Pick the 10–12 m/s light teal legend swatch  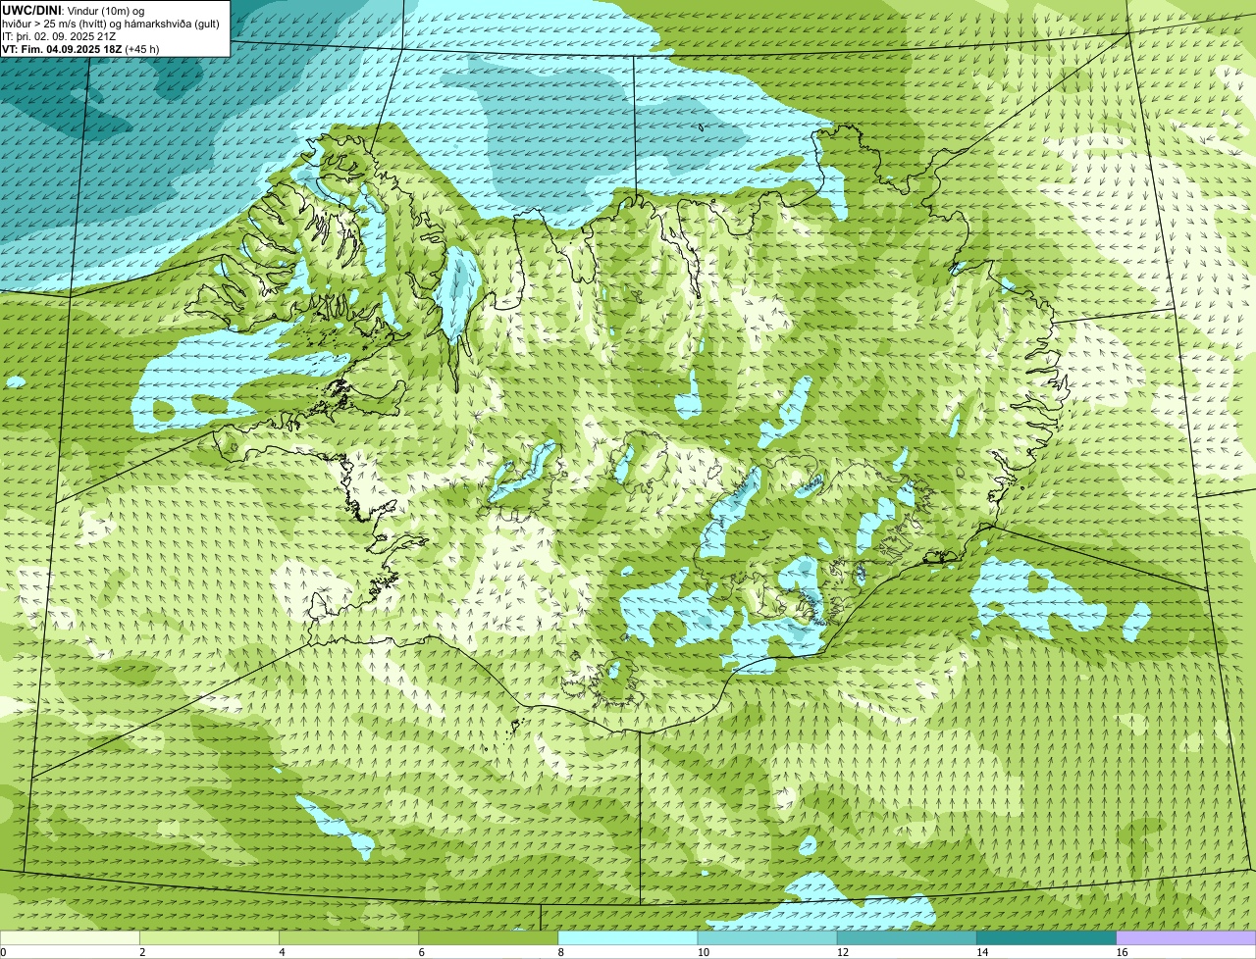tap(767, 937)
